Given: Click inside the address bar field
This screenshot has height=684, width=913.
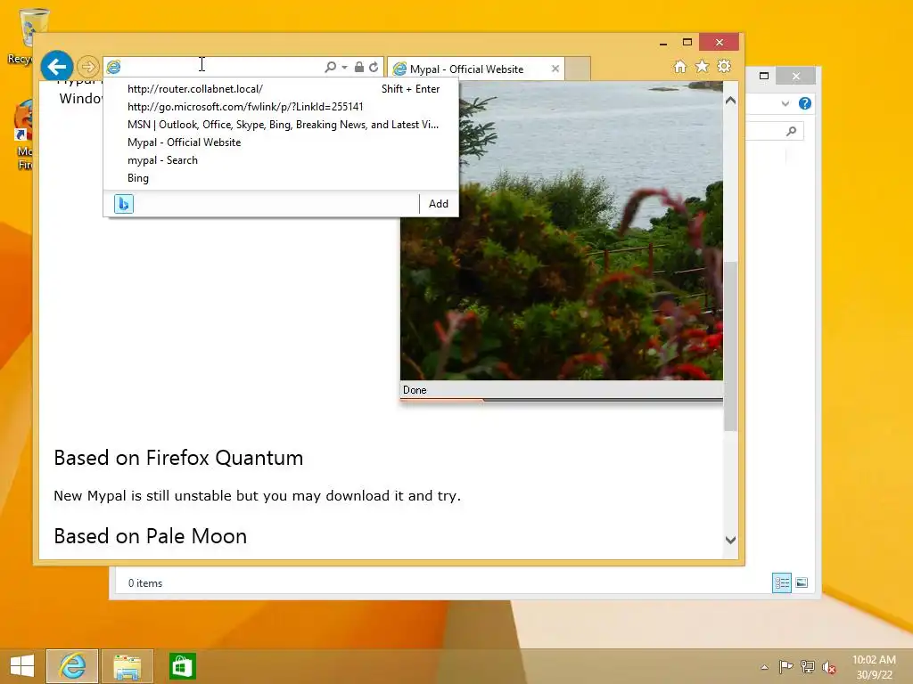Looking at the screenshot, I should (221, 67).
